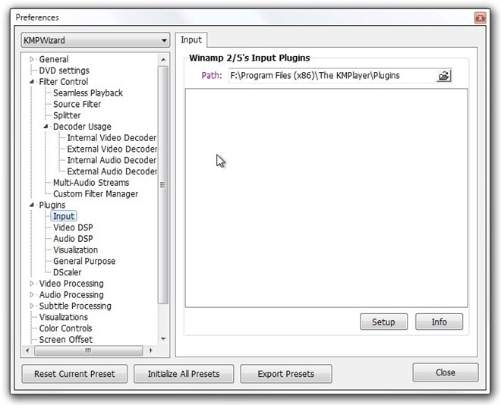The width and height of the screenshot is (501, 405).
Task: Select Internal Audio Decoder item
Action: pyautogui.click(x=112, y=160)
